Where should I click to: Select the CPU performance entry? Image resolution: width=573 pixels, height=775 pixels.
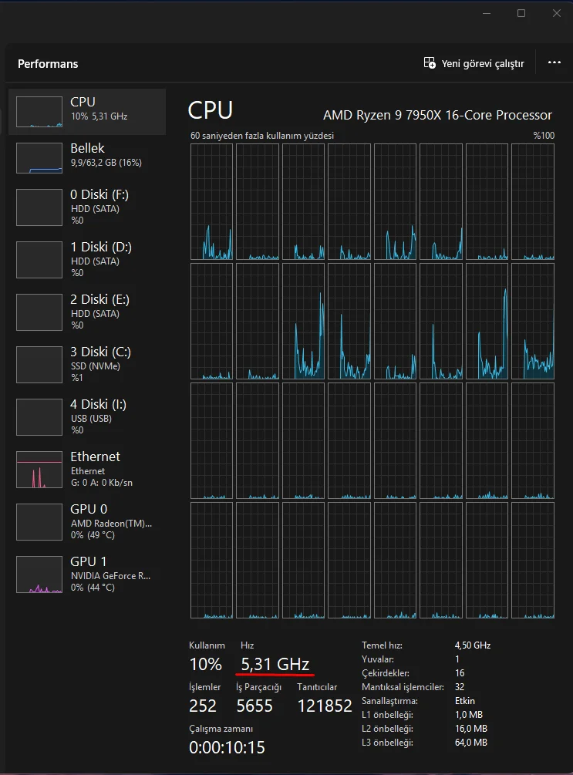(x=87, y=111)
